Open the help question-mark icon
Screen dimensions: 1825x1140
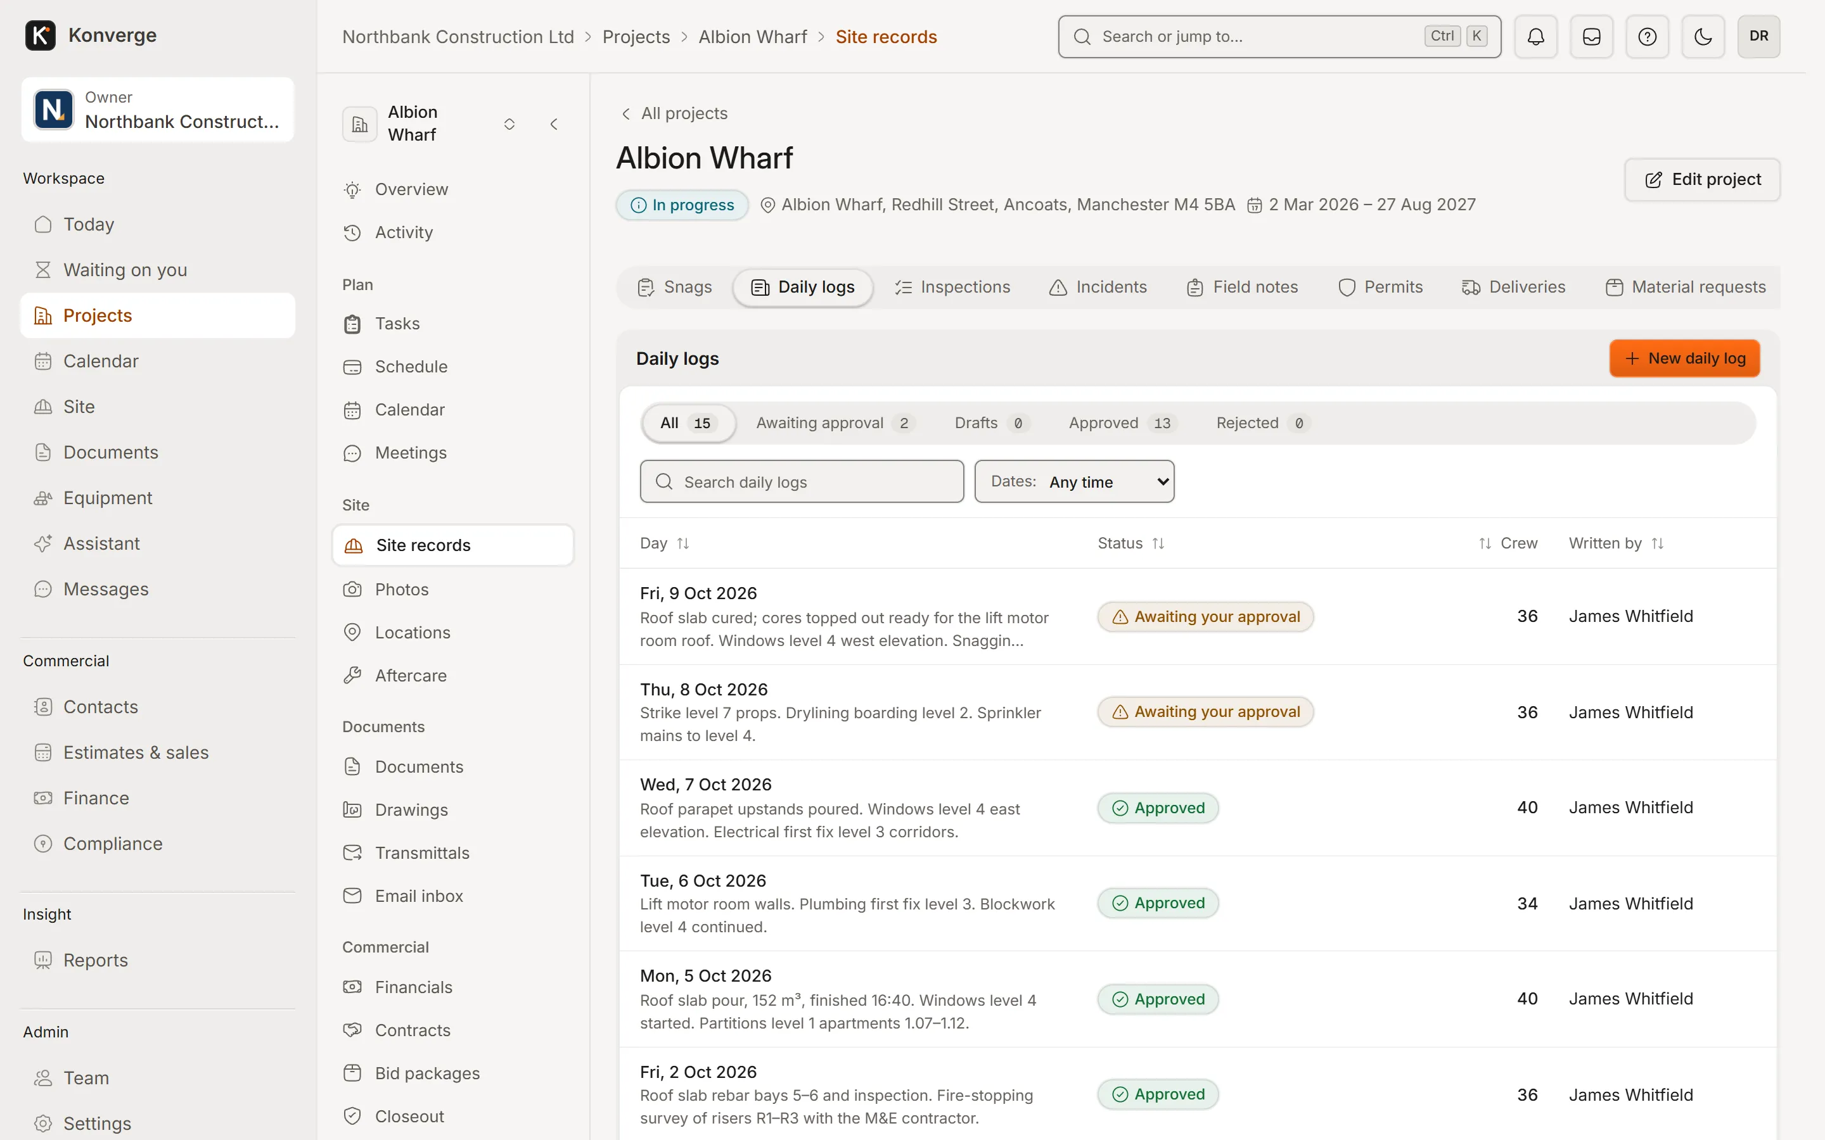point(1647,36)
